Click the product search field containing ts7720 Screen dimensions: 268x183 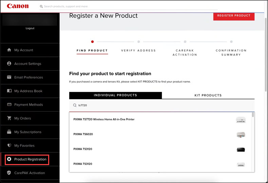pyautogui.click(x=162, y=105)
